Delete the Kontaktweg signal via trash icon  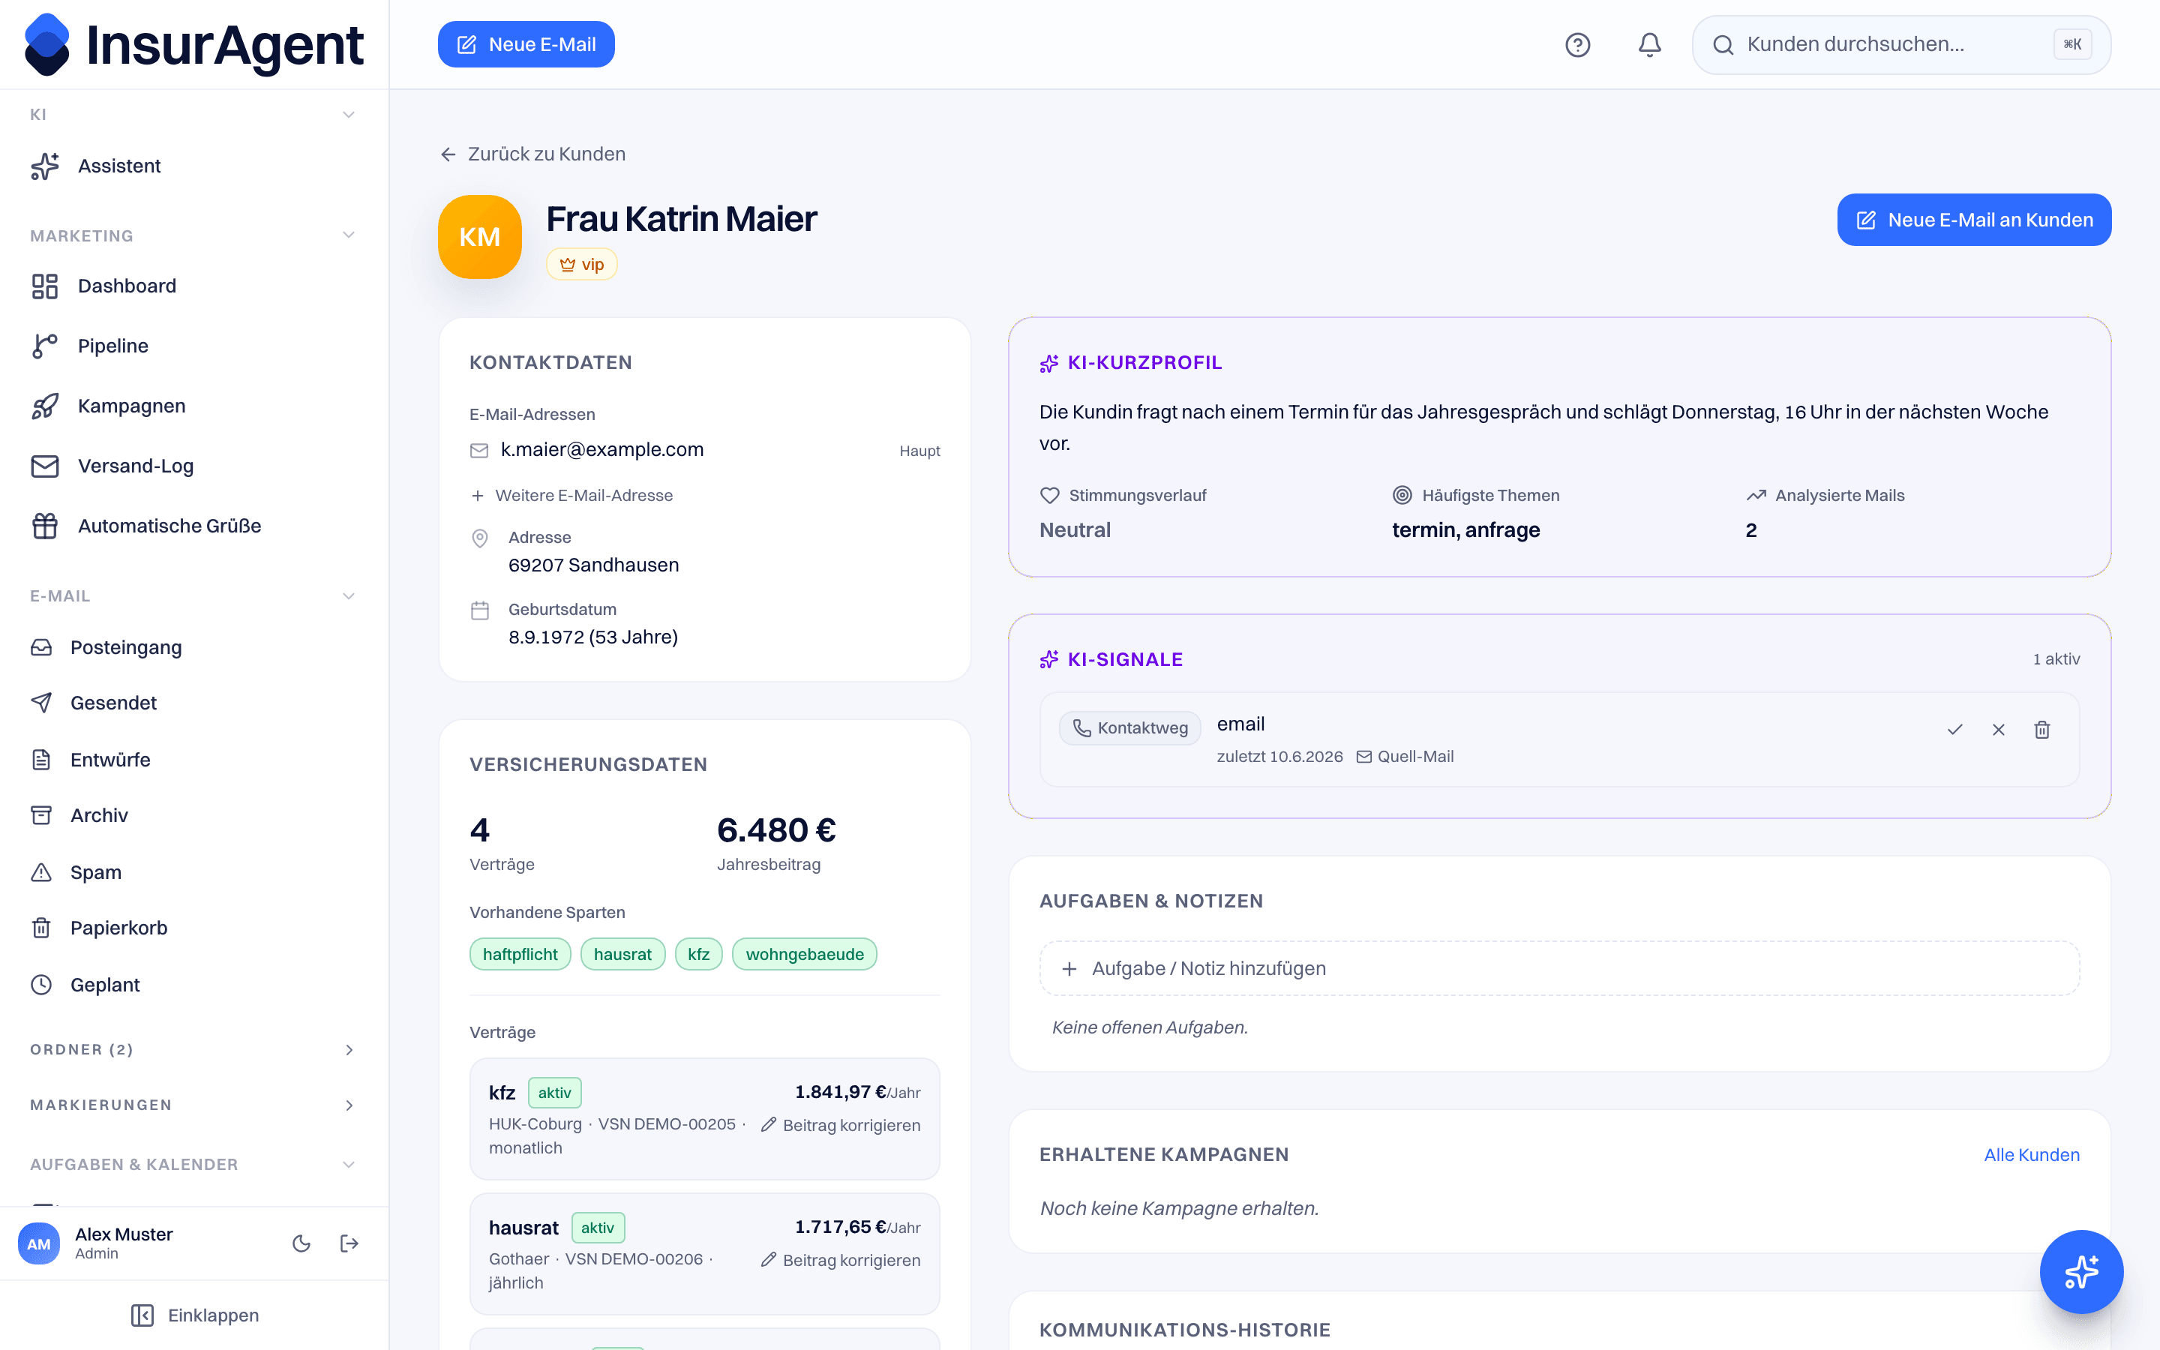click(2042, 730)
